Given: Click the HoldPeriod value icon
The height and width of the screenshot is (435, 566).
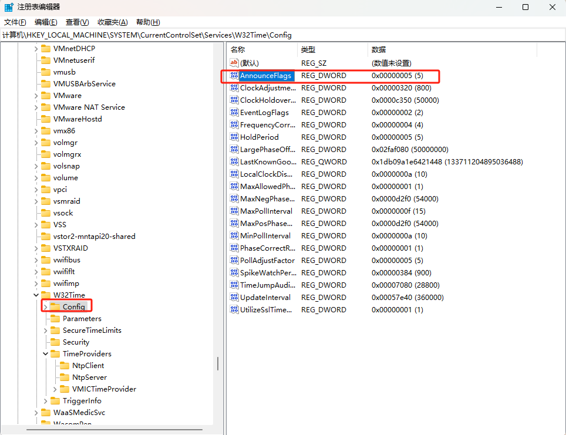Looking at the screenshot, I should coord(234,137).
